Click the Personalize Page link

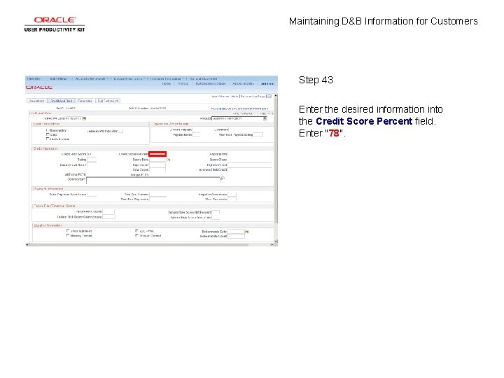tap(253, 96)
